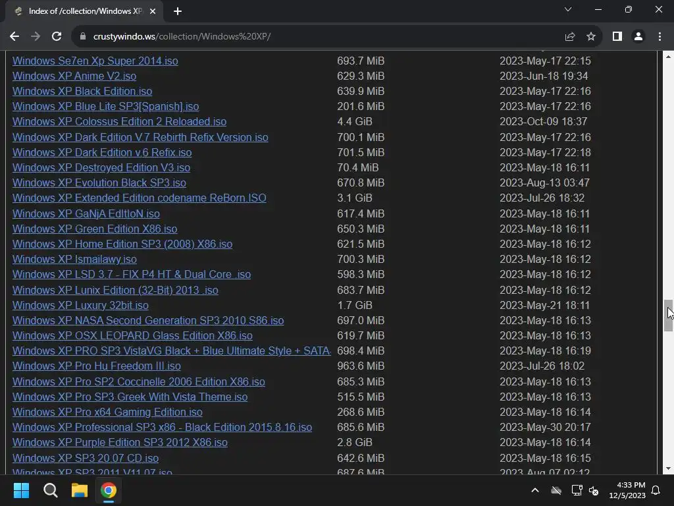Download Windows XP Pro x64 Gaming Edition.iso
The width and height of the screenshot is (674, 506).
(x=107, y=412)
